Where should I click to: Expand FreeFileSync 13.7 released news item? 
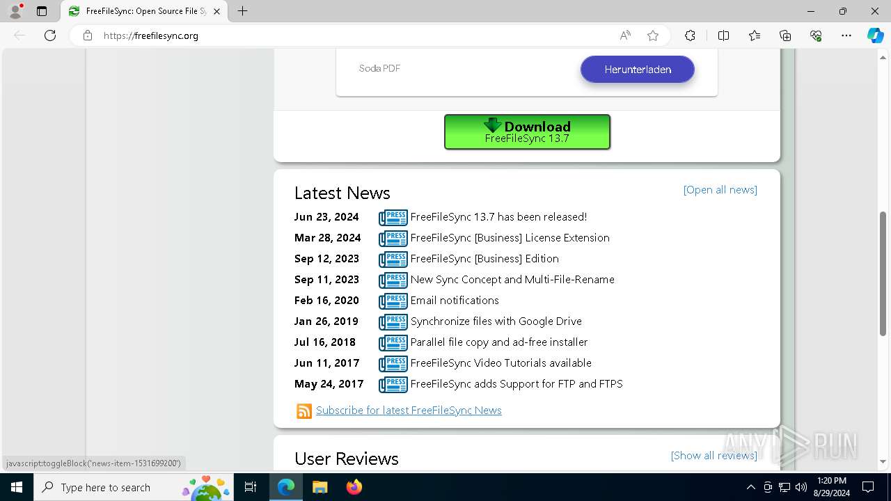[498, 217]
